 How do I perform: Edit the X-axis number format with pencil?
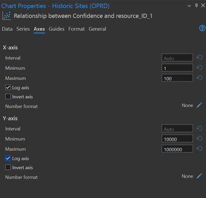[x=199, y=105]
